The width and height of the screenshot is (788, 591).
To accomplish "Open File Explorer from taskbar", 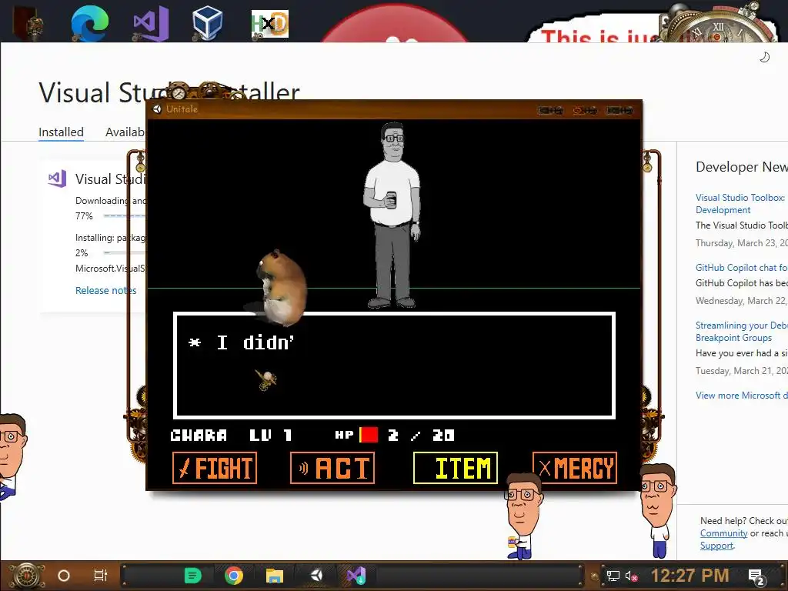I will point(275,576).
